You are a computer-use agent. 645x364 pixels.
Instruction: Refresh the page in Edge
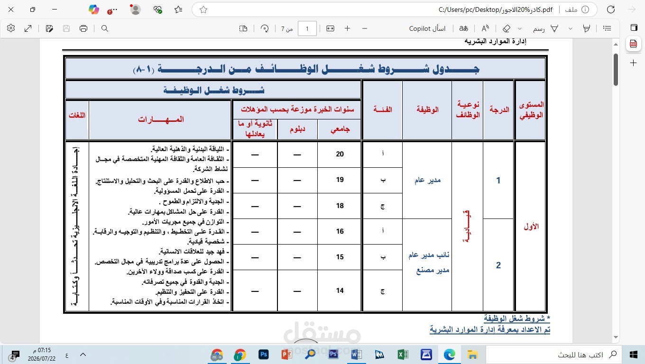[x=611, y=9]
